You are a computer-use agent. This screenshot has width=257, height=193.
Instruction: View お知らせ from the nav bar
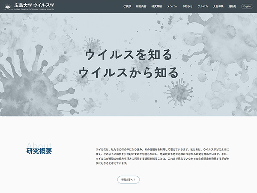click(x=187, y=6)
